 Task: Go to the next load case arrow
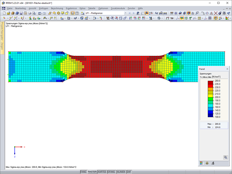click(x=134, y=13)
